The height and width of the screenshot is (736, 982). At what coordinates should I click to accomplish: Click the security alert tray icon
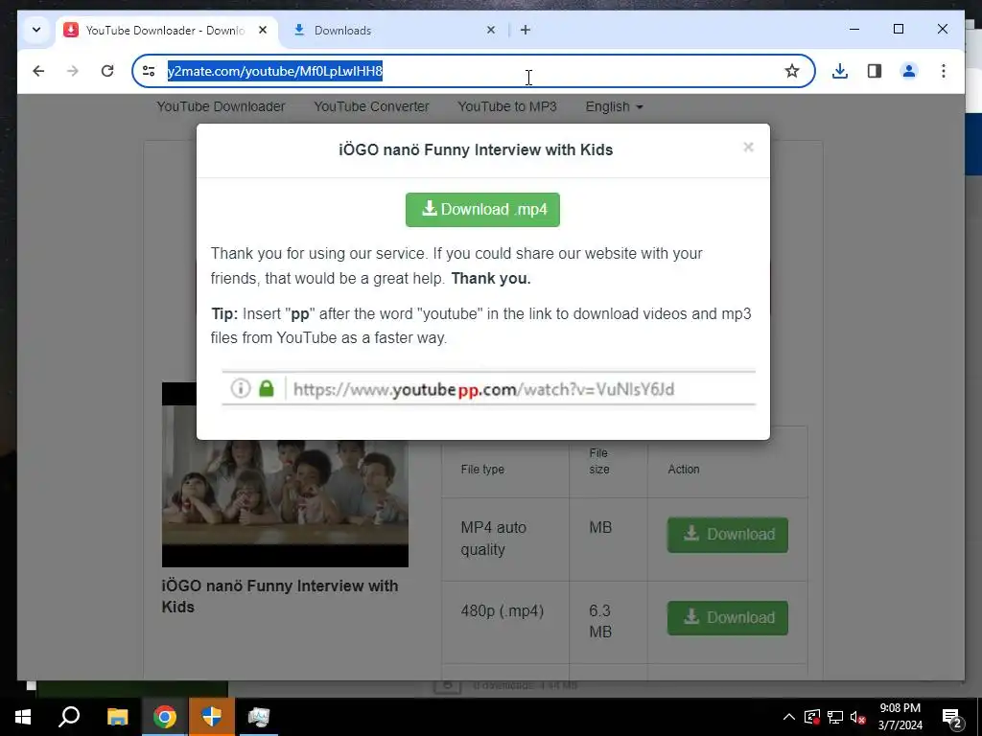click(x=811, y=717)
